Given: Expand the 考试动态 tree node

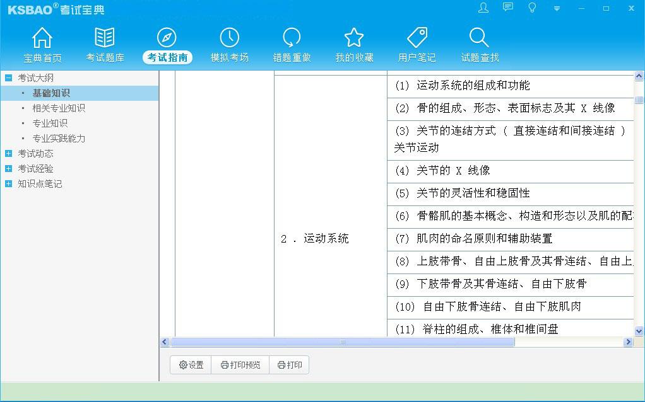Looking at the screenshot, I should 8,153.
